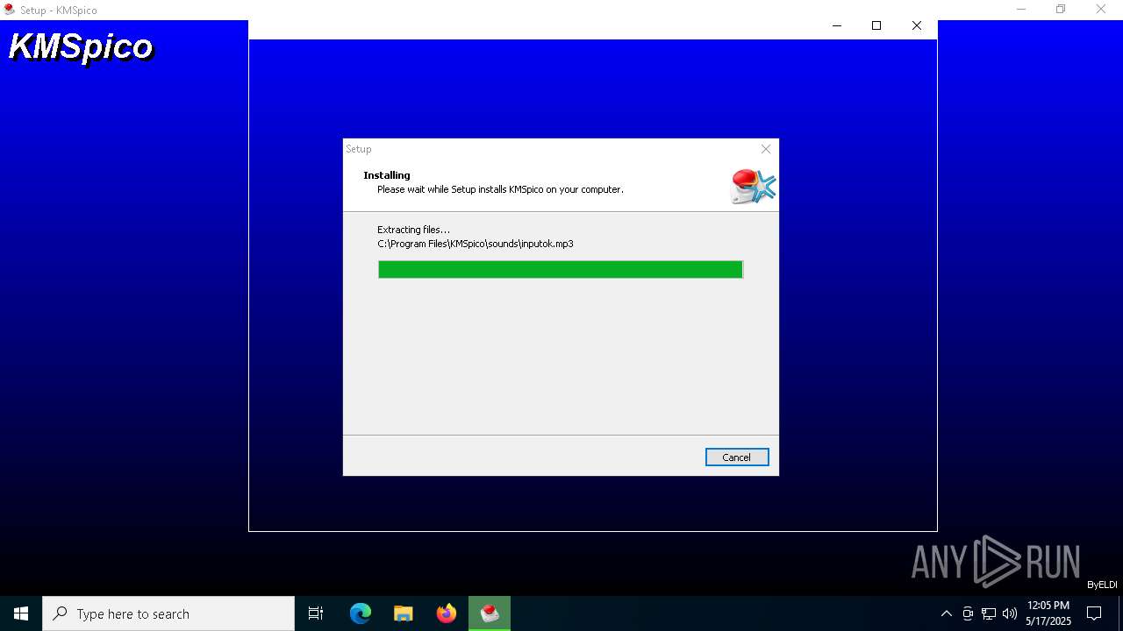Close the inner blue window

coord(917,25)
